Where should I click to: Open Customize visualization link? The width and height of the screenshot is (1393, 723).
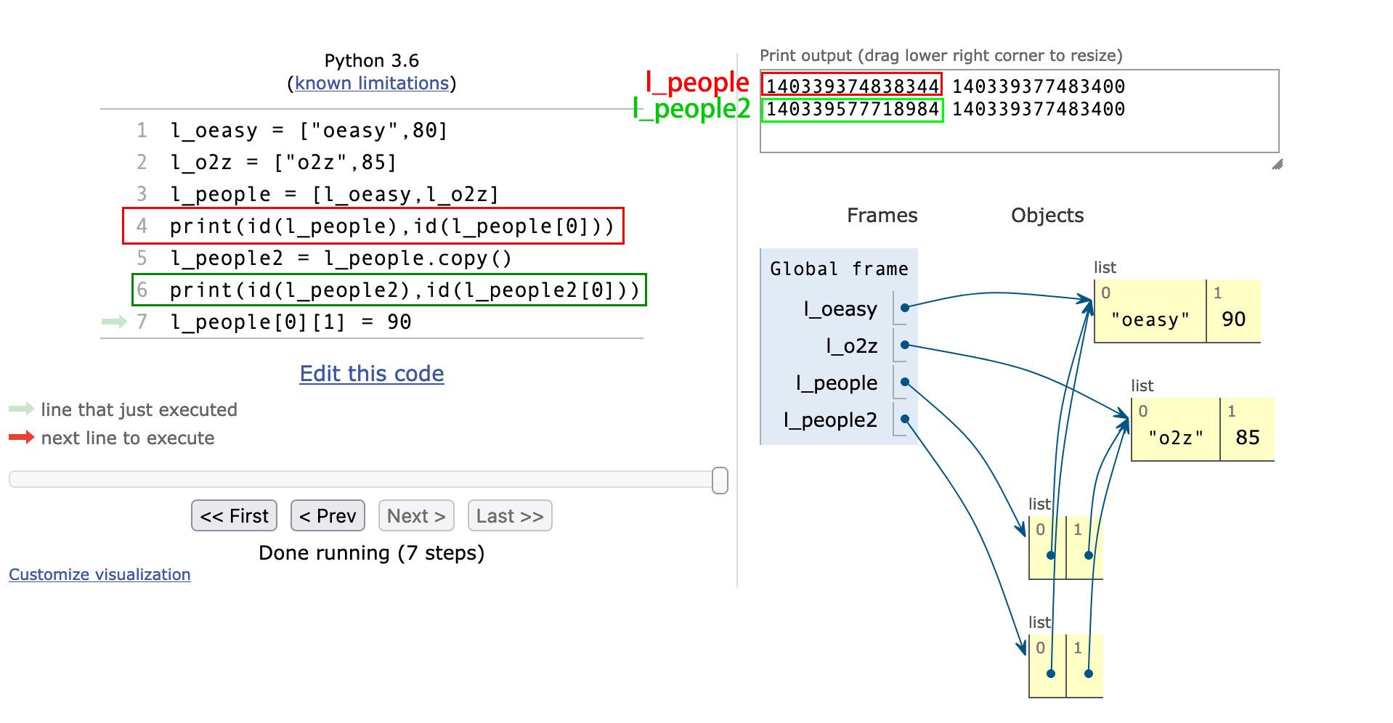click(x=99, y=574)
